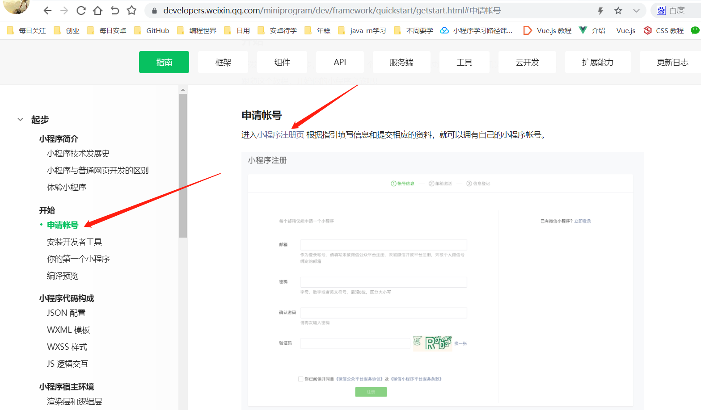Select 申请帐号 in the sidebar
701x410 pixels.
click(63, 225)
